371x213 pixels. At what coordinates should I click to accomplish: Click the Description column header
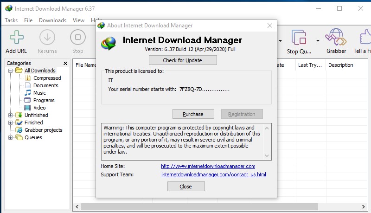[x=340, y=65]
